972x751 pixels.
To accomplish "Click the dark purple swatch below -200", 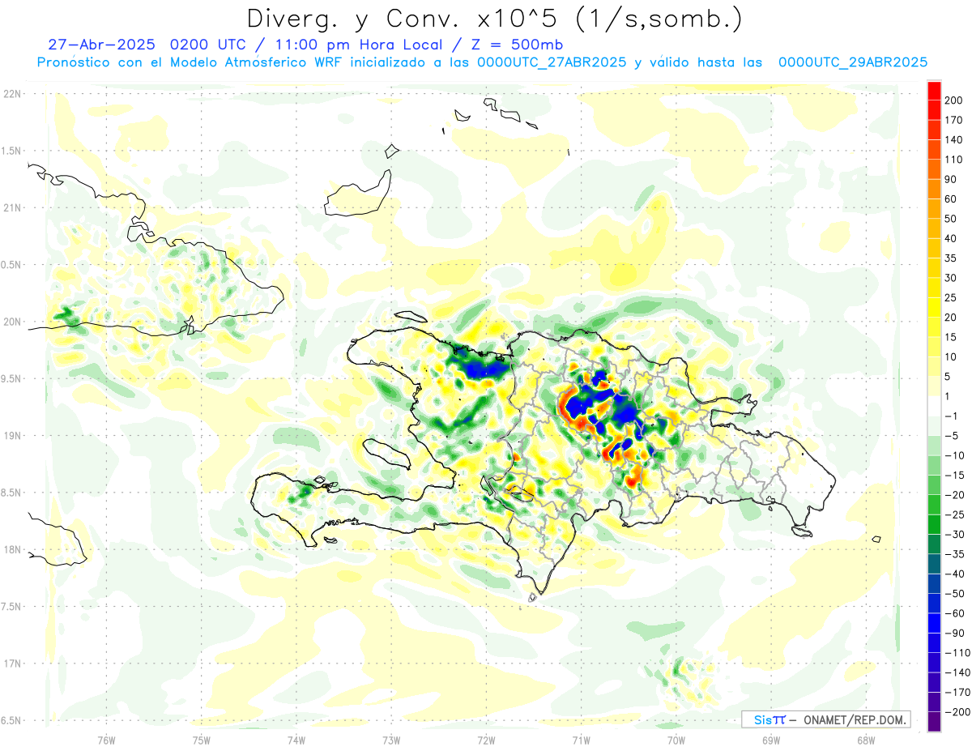I will (x=934, y=721).
